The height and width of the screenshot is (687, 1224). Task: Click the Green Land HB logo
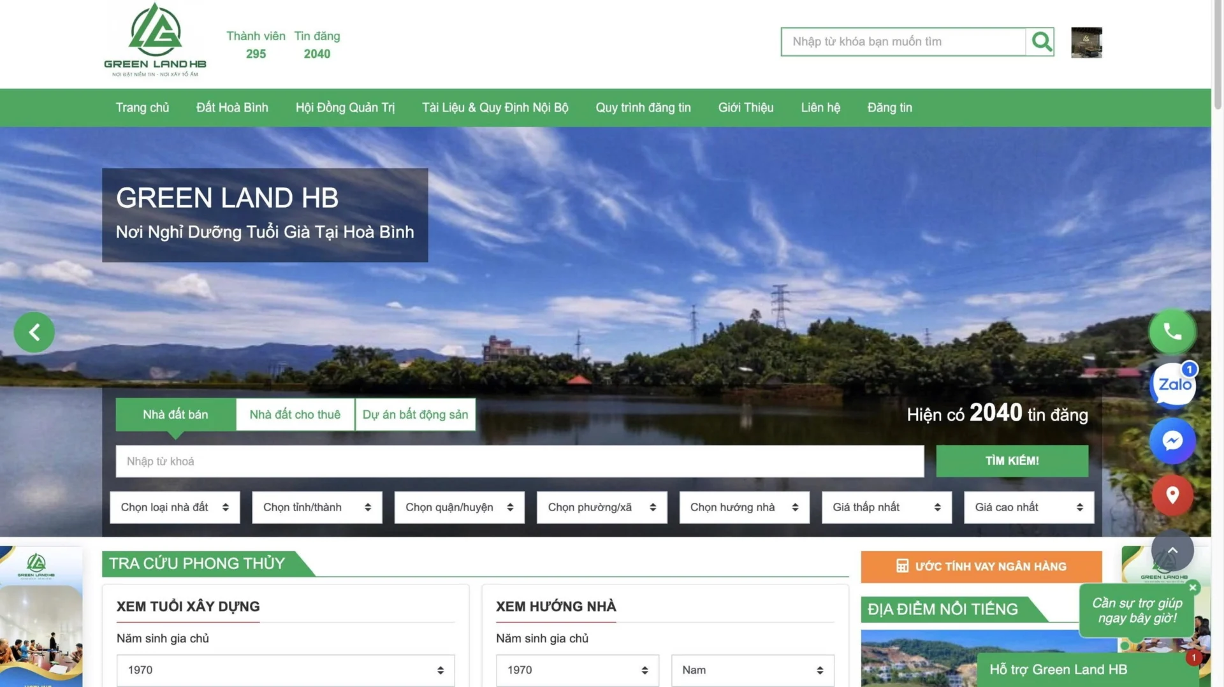[155, 40]
